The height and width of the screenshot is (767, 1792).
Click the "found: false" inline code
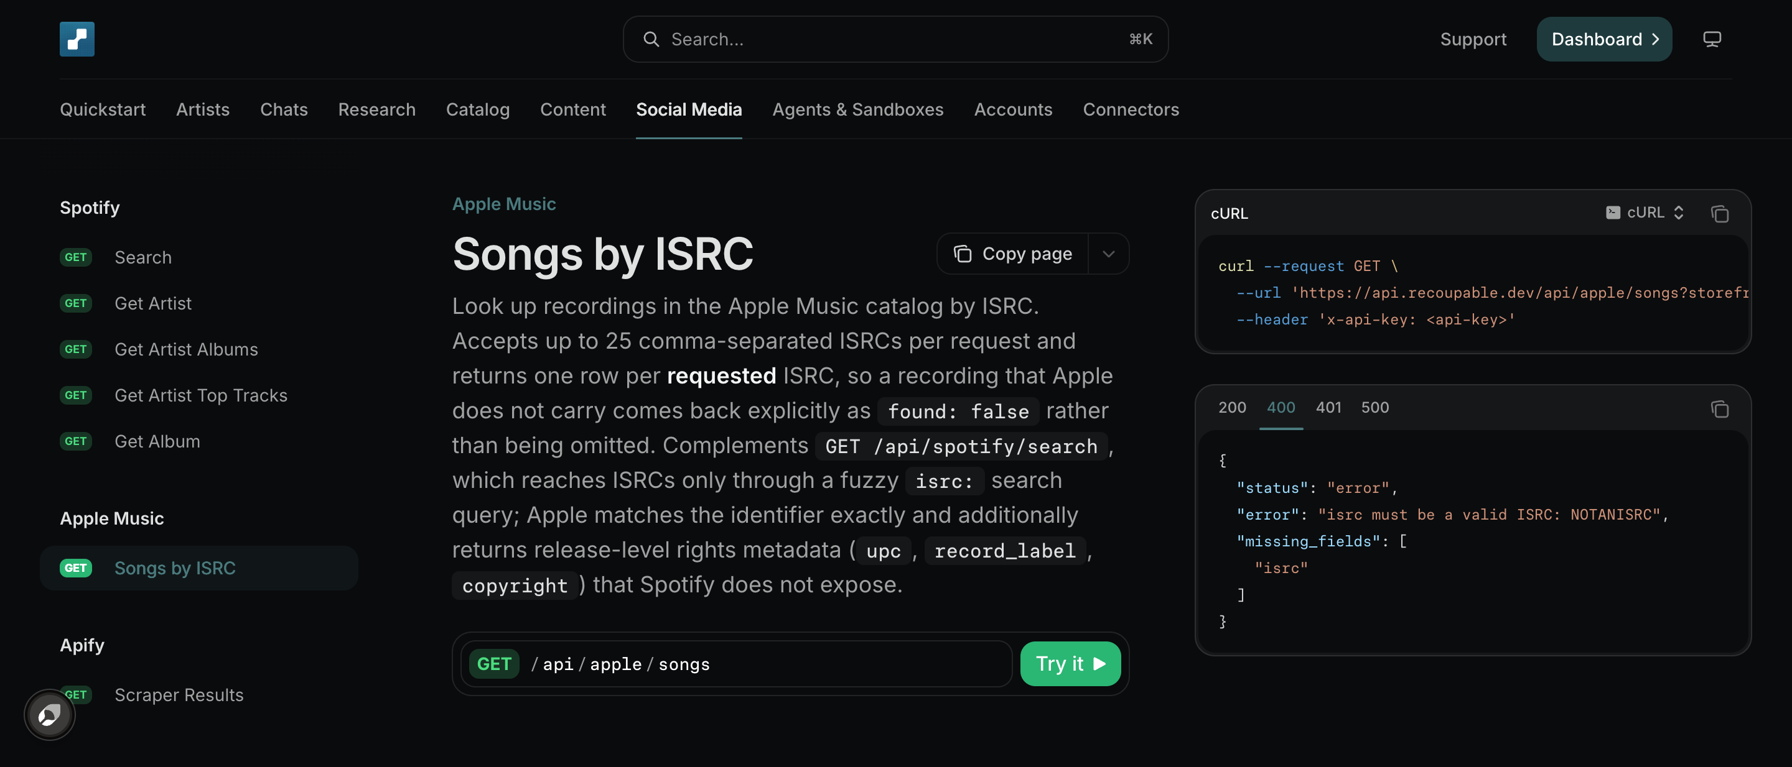[x=958, y=411]
